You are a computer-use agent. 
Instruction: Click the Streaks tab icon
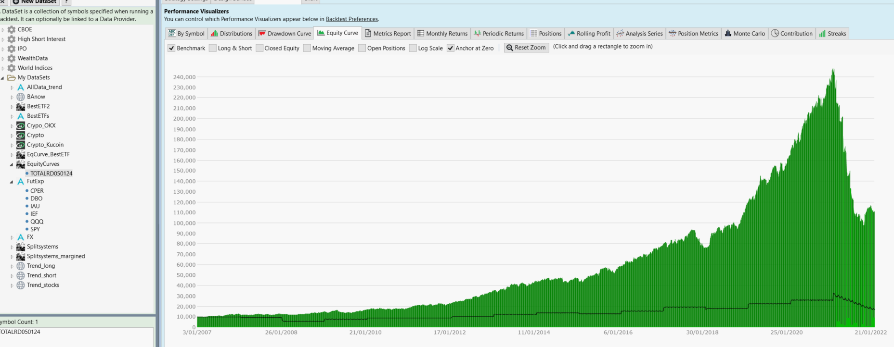(822, 34)
